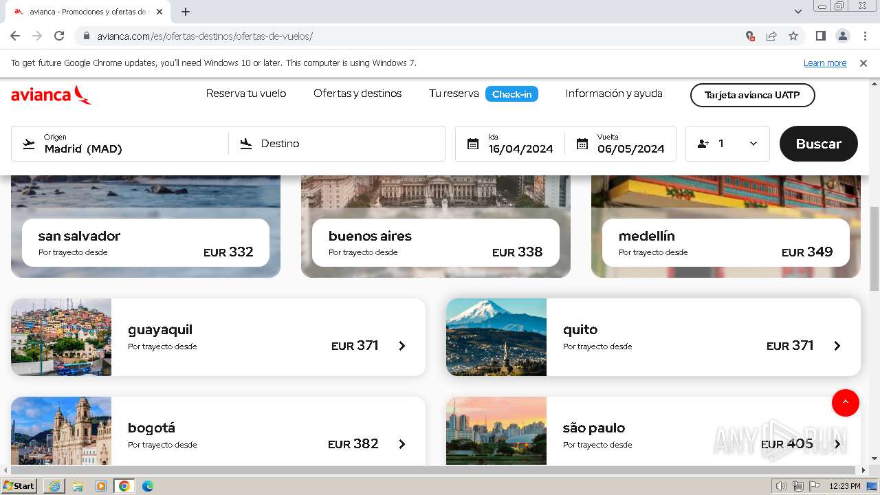
Task: Open the guayaquil offer arrow
Action: 402,346
